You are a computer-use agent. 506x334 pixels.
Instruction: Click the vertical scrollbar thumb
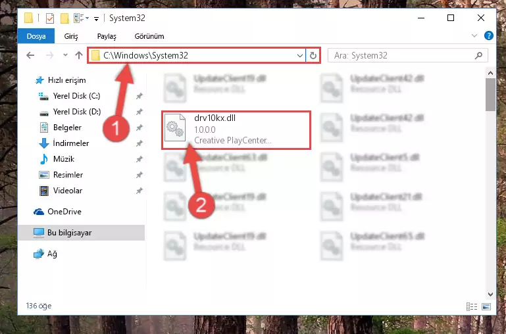tap(490, 95)
